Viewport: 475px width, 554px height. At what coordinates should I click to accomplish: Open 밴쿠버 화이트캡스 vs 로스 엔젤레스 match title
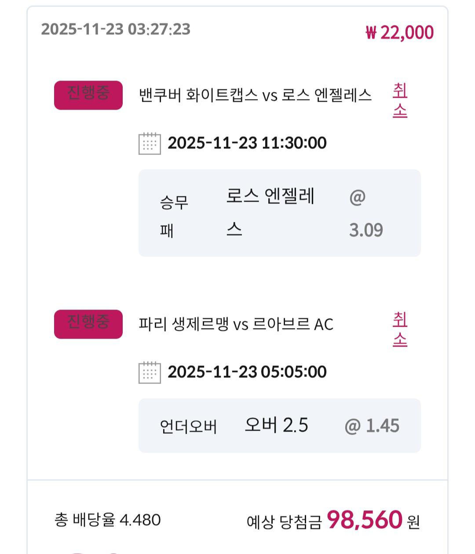(255, 95)
